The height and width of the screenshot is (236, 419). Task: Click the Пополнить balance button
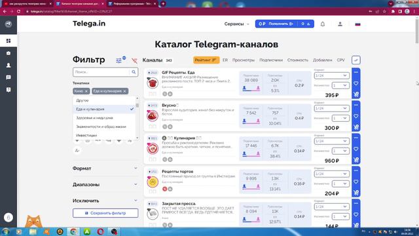pyautogui.click(x=281, y=24)
